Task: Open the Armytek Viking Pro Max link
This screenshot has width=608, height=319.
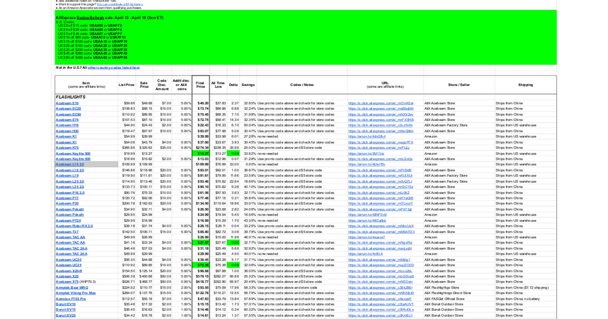Action: [x=75, y=293]
